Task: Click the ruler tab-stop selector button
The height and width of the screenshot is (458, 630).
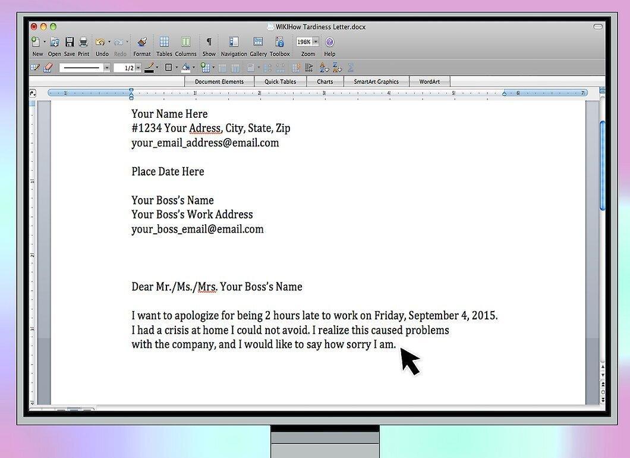Action: click(x=33, y=93)
